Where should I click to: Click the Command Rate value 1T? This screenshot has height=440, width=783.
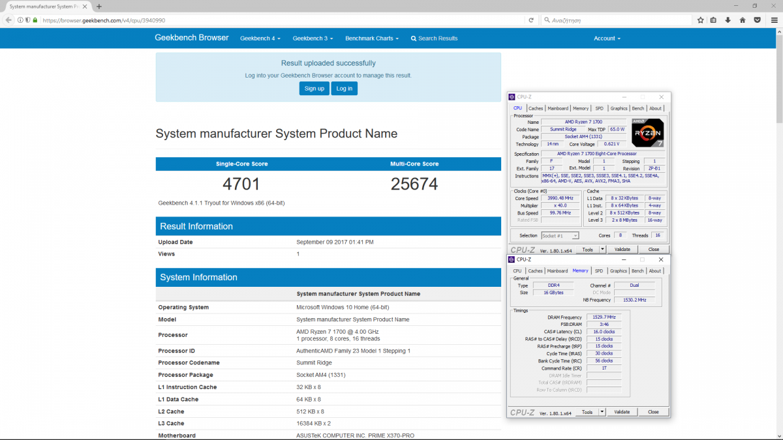604,368
